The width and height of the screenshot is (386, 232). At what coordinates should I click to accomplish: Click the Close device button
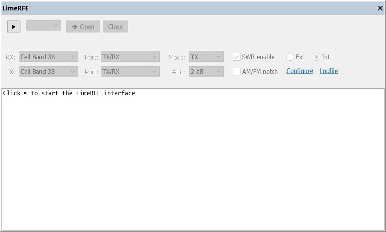(x=115, y=27)
